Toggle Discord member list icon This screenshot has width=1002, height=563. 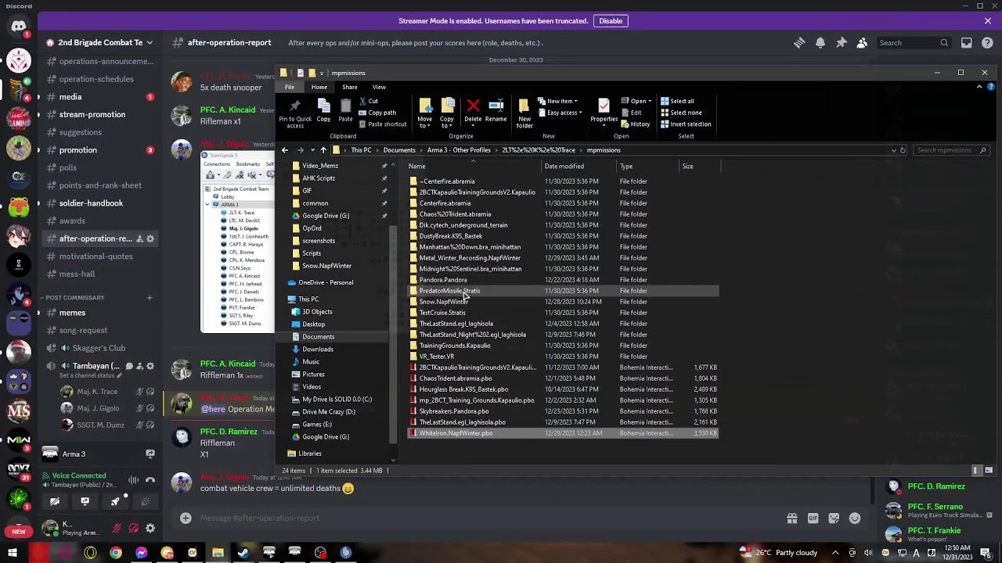862,43
